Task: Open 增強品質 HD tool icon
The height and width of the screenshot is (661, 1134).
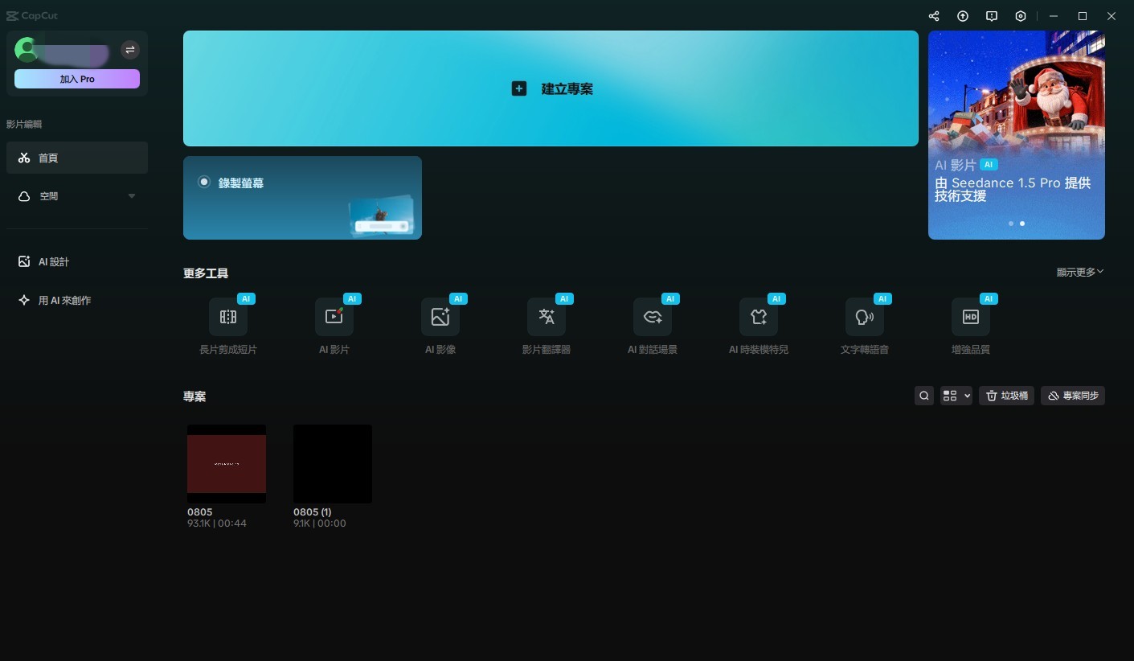Action: pyautogui.click(x=971, y=317)
